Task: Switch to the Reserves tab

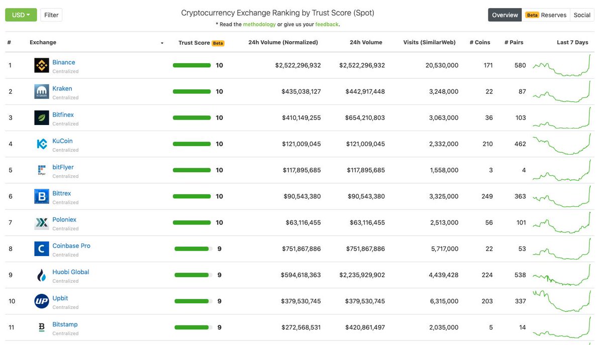Action: 546,15
